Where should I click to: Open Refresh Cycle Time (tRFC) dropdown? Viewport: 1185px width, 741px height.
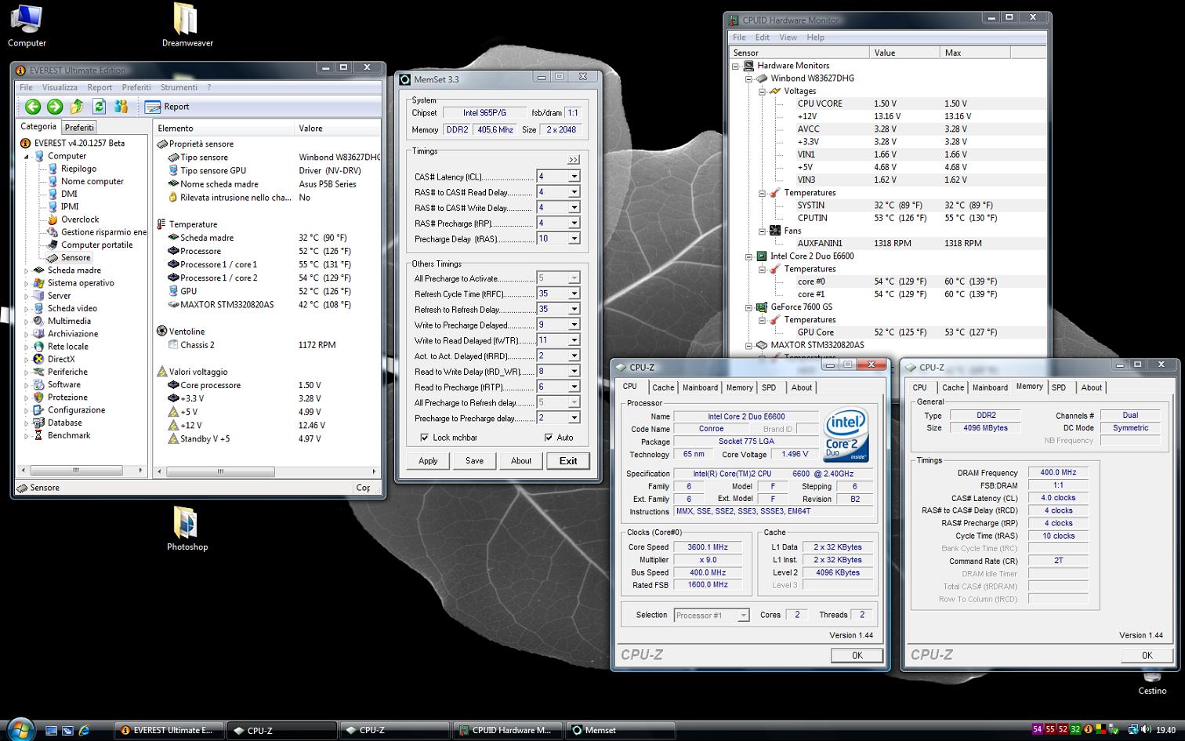pyautogui.click(x=574, y=293)
